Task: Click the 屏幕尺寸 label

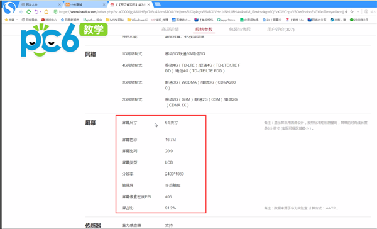Action: (129, 122)
